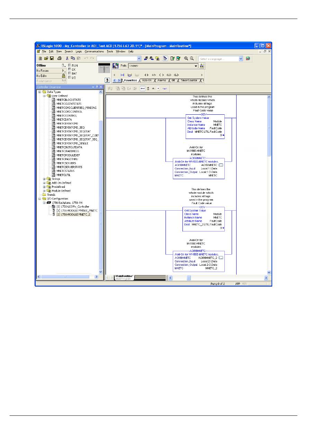
Task: Switch to the Timer/Counter instruction tab
Action: click(189, 80)
